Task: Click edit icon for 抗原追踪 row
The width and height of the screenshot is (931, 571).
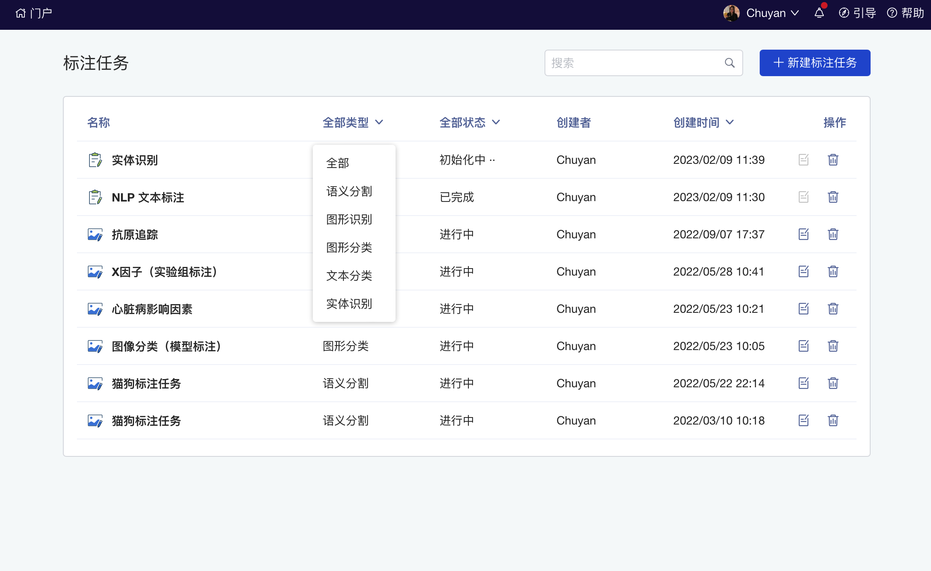Action: coord(803,234)
